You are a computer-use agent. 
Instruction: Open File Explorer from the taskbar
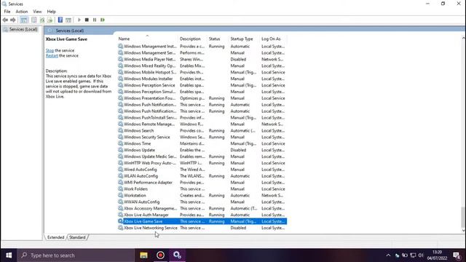coord(144,255)
